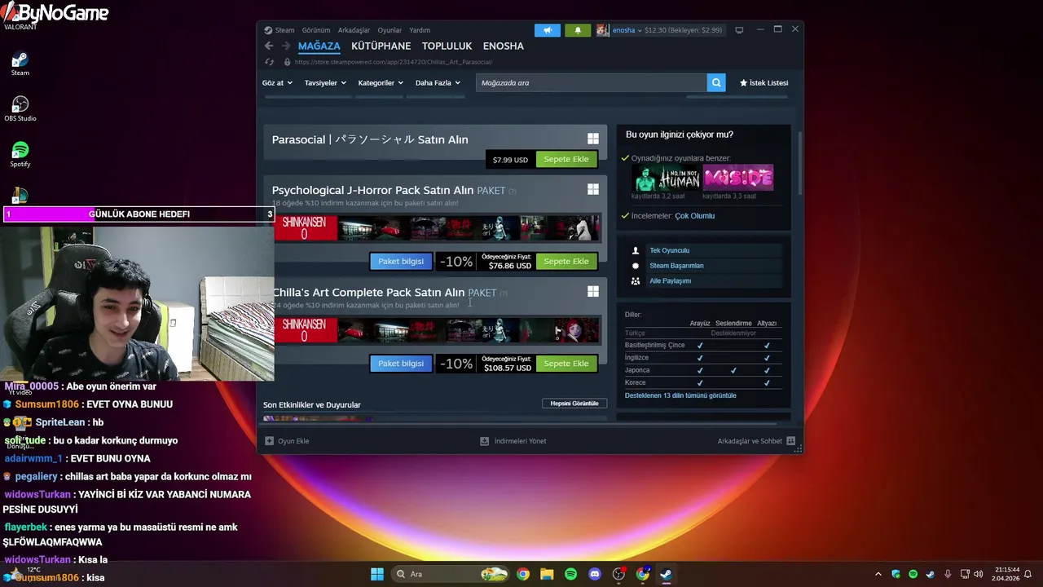Open the Steam Başarımları feature link
The height and width of the screenshot is (587, 1043).
(x=676, y=266)
